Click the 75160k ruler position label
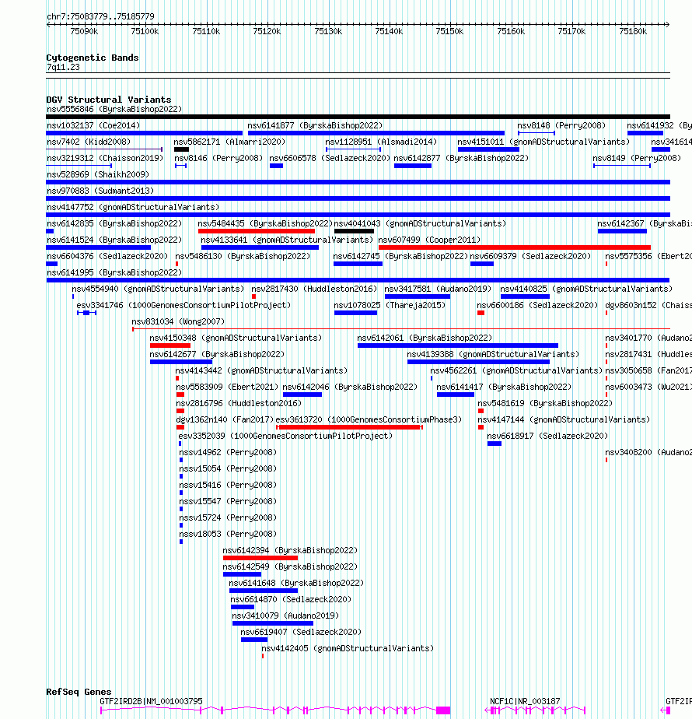Image resolution: width=692 pixels, height=719 pixels. [511, 32]
